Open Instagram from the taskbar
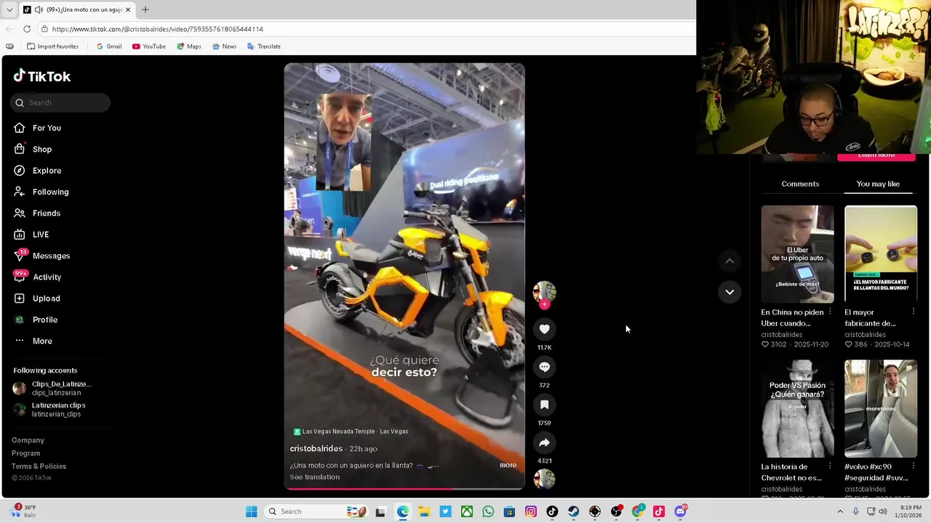The height and width of the screenshot is (523, 931). [x=531, y=511]
